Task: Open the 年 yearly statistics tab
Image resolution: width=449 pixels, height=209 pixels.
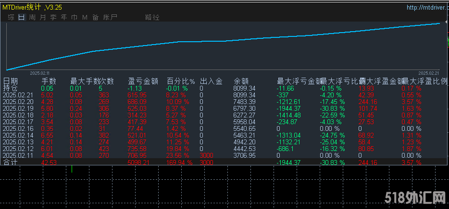Action: [x=63, y=17]
